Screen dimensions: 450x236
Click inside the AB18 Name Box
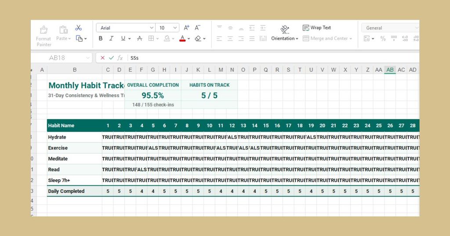tap(58, 58)
